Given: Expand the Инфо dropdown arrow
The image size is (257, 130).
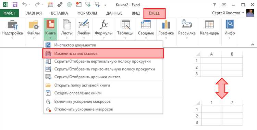Looking at the screenshot, I should pyautogui.click(x=230, y=38).
